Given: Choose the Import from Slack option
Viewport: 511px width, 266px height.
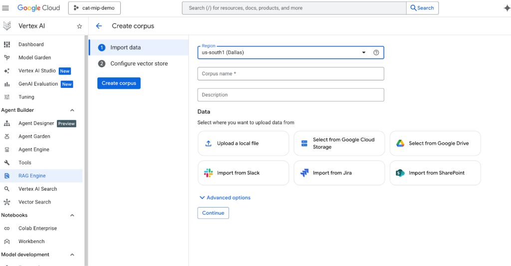Looking at the screenshot, I should pos(243,173).
